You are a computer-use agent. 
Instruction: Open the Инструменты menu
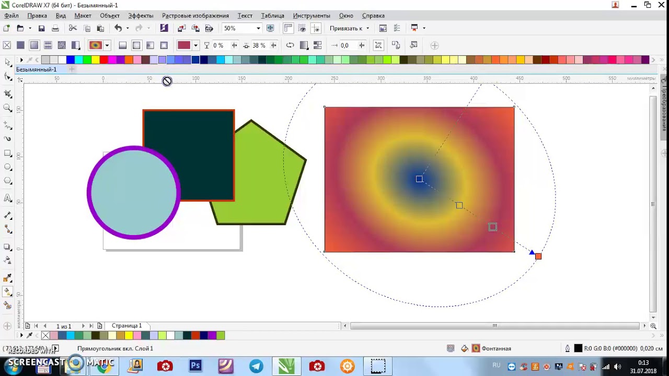(312, 16)
